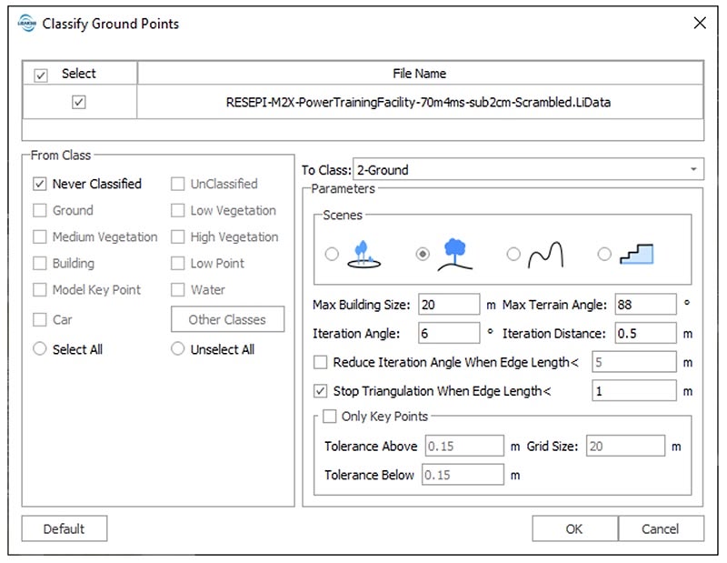727x563 pixels.
Task: Uncheck the Never Classified checkbox
Action: [40, 184]
